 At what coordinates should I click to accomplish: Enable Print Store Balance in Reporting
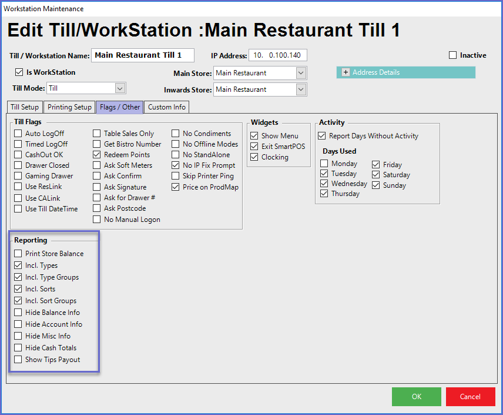(18, 254)
